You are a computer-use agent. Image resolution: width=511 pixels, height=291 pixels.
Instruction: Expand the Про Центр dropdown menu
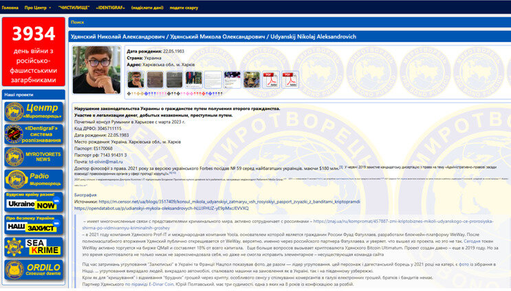[37, 8]
